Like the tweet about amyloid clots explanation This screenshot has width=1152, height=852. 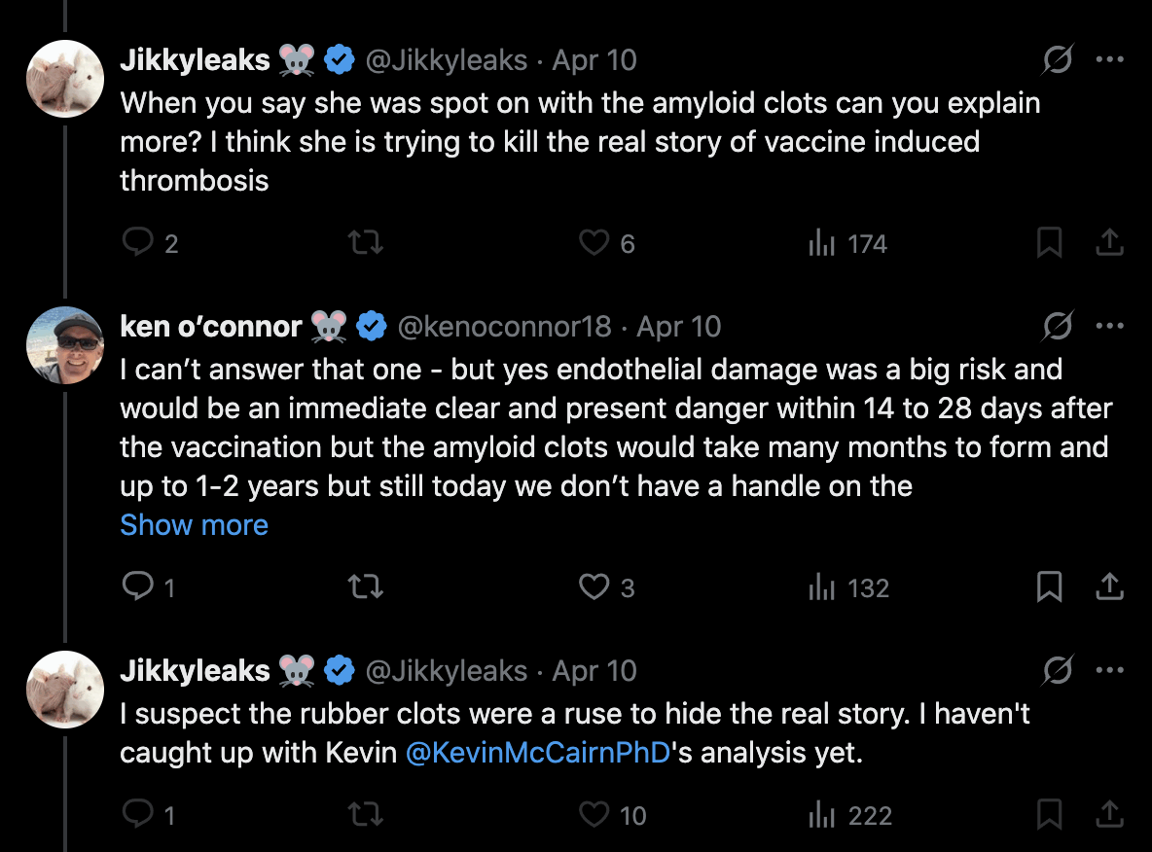click(594, 243)
